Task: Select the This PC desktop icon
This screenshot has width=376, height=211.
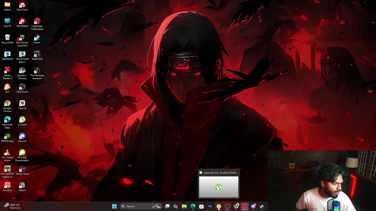Action: (x=7, y=23)
